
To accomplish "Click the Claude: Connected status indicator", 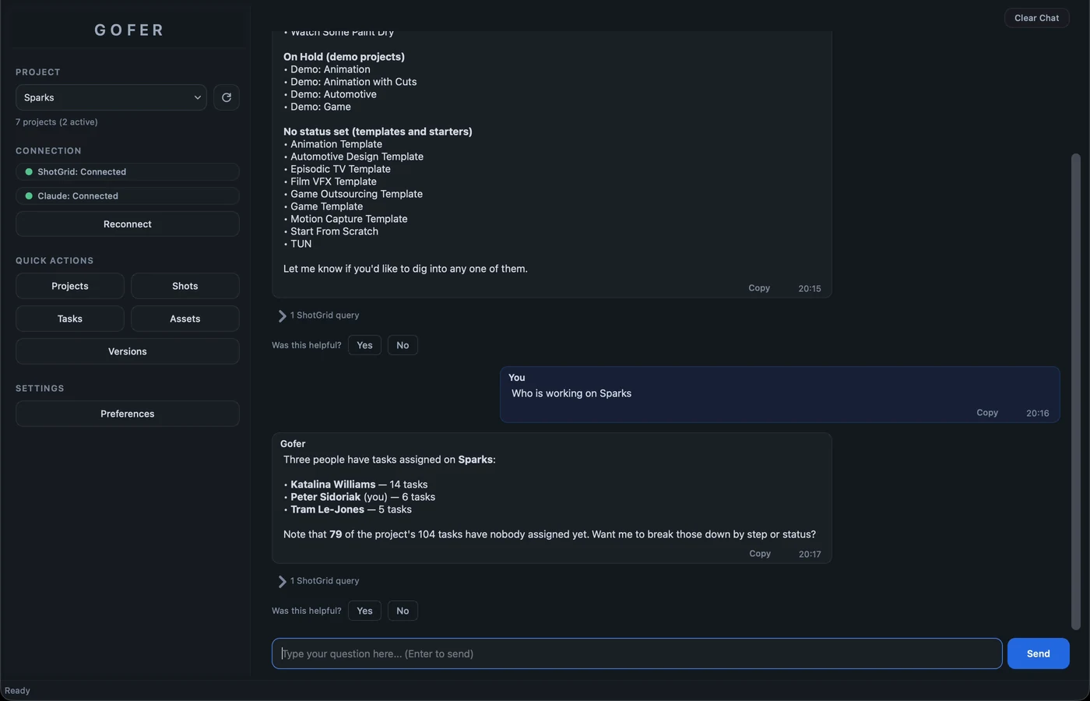I will coord(128,196).
